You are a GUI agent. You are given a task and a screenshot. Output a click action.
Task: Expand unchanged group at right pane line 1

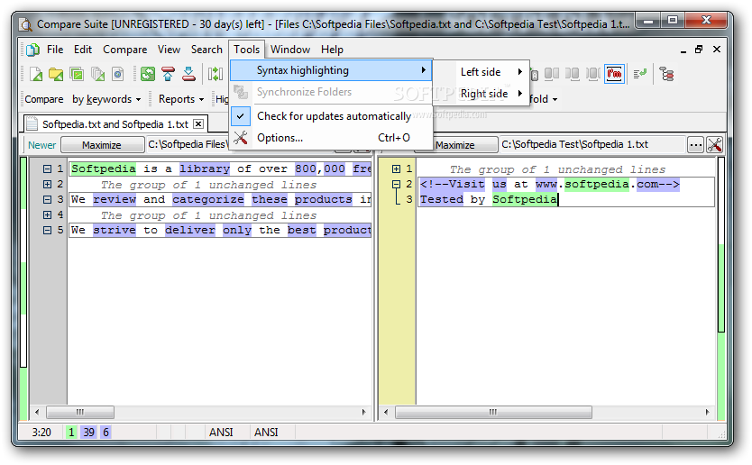(396, 169)
